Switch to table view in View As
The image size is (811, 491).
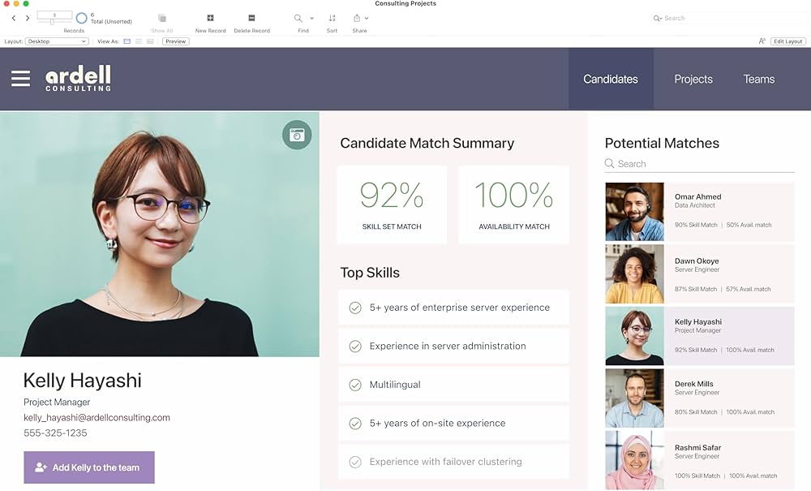pyautogui.click(x=150, y=41)
